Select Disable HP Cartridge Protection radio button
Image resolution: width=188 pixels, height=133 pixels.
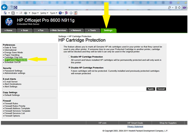69,68
